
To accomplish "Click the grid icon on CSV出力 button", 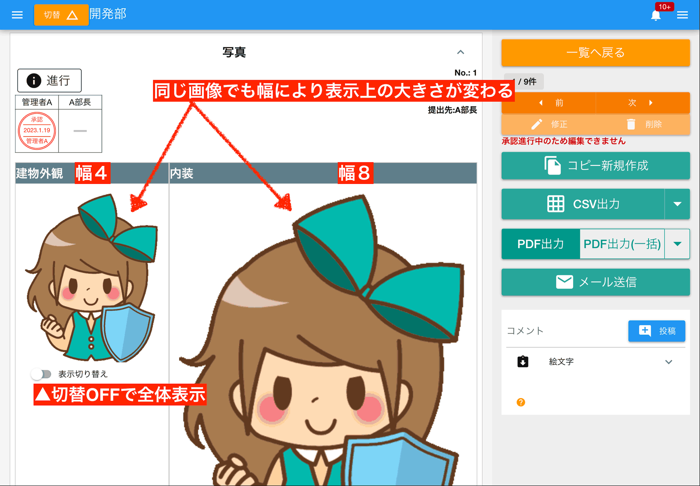I will (556, 204).
